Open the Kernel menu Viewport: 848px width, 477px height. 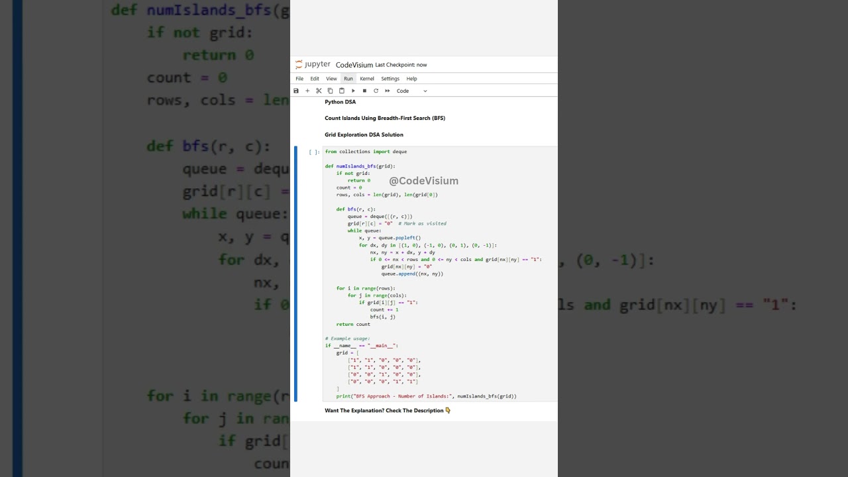click(x=367, y=79)
